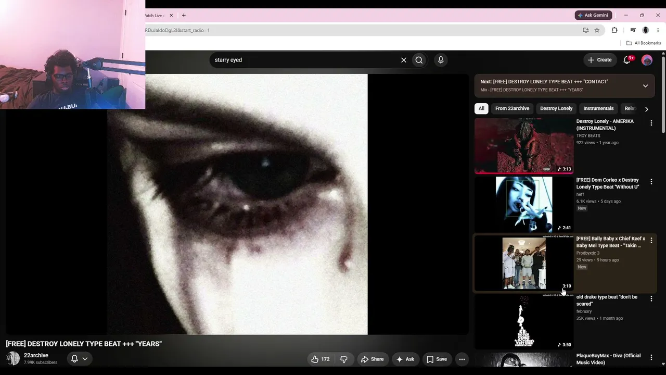Open options for AMERIKA (INSTRUMENTAL) video
The image size is (666, 375).
[651, 123]
